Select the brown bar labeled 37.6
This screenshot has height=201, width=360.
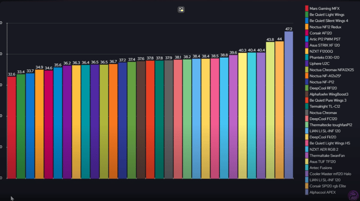141,120
